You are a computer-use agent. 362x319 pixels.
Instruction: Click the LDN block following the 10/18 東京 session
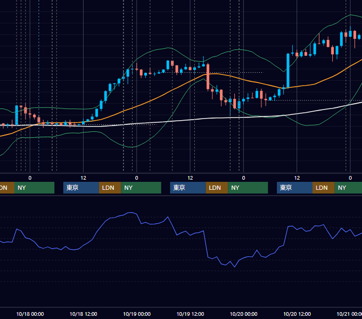tap(110, 188)
